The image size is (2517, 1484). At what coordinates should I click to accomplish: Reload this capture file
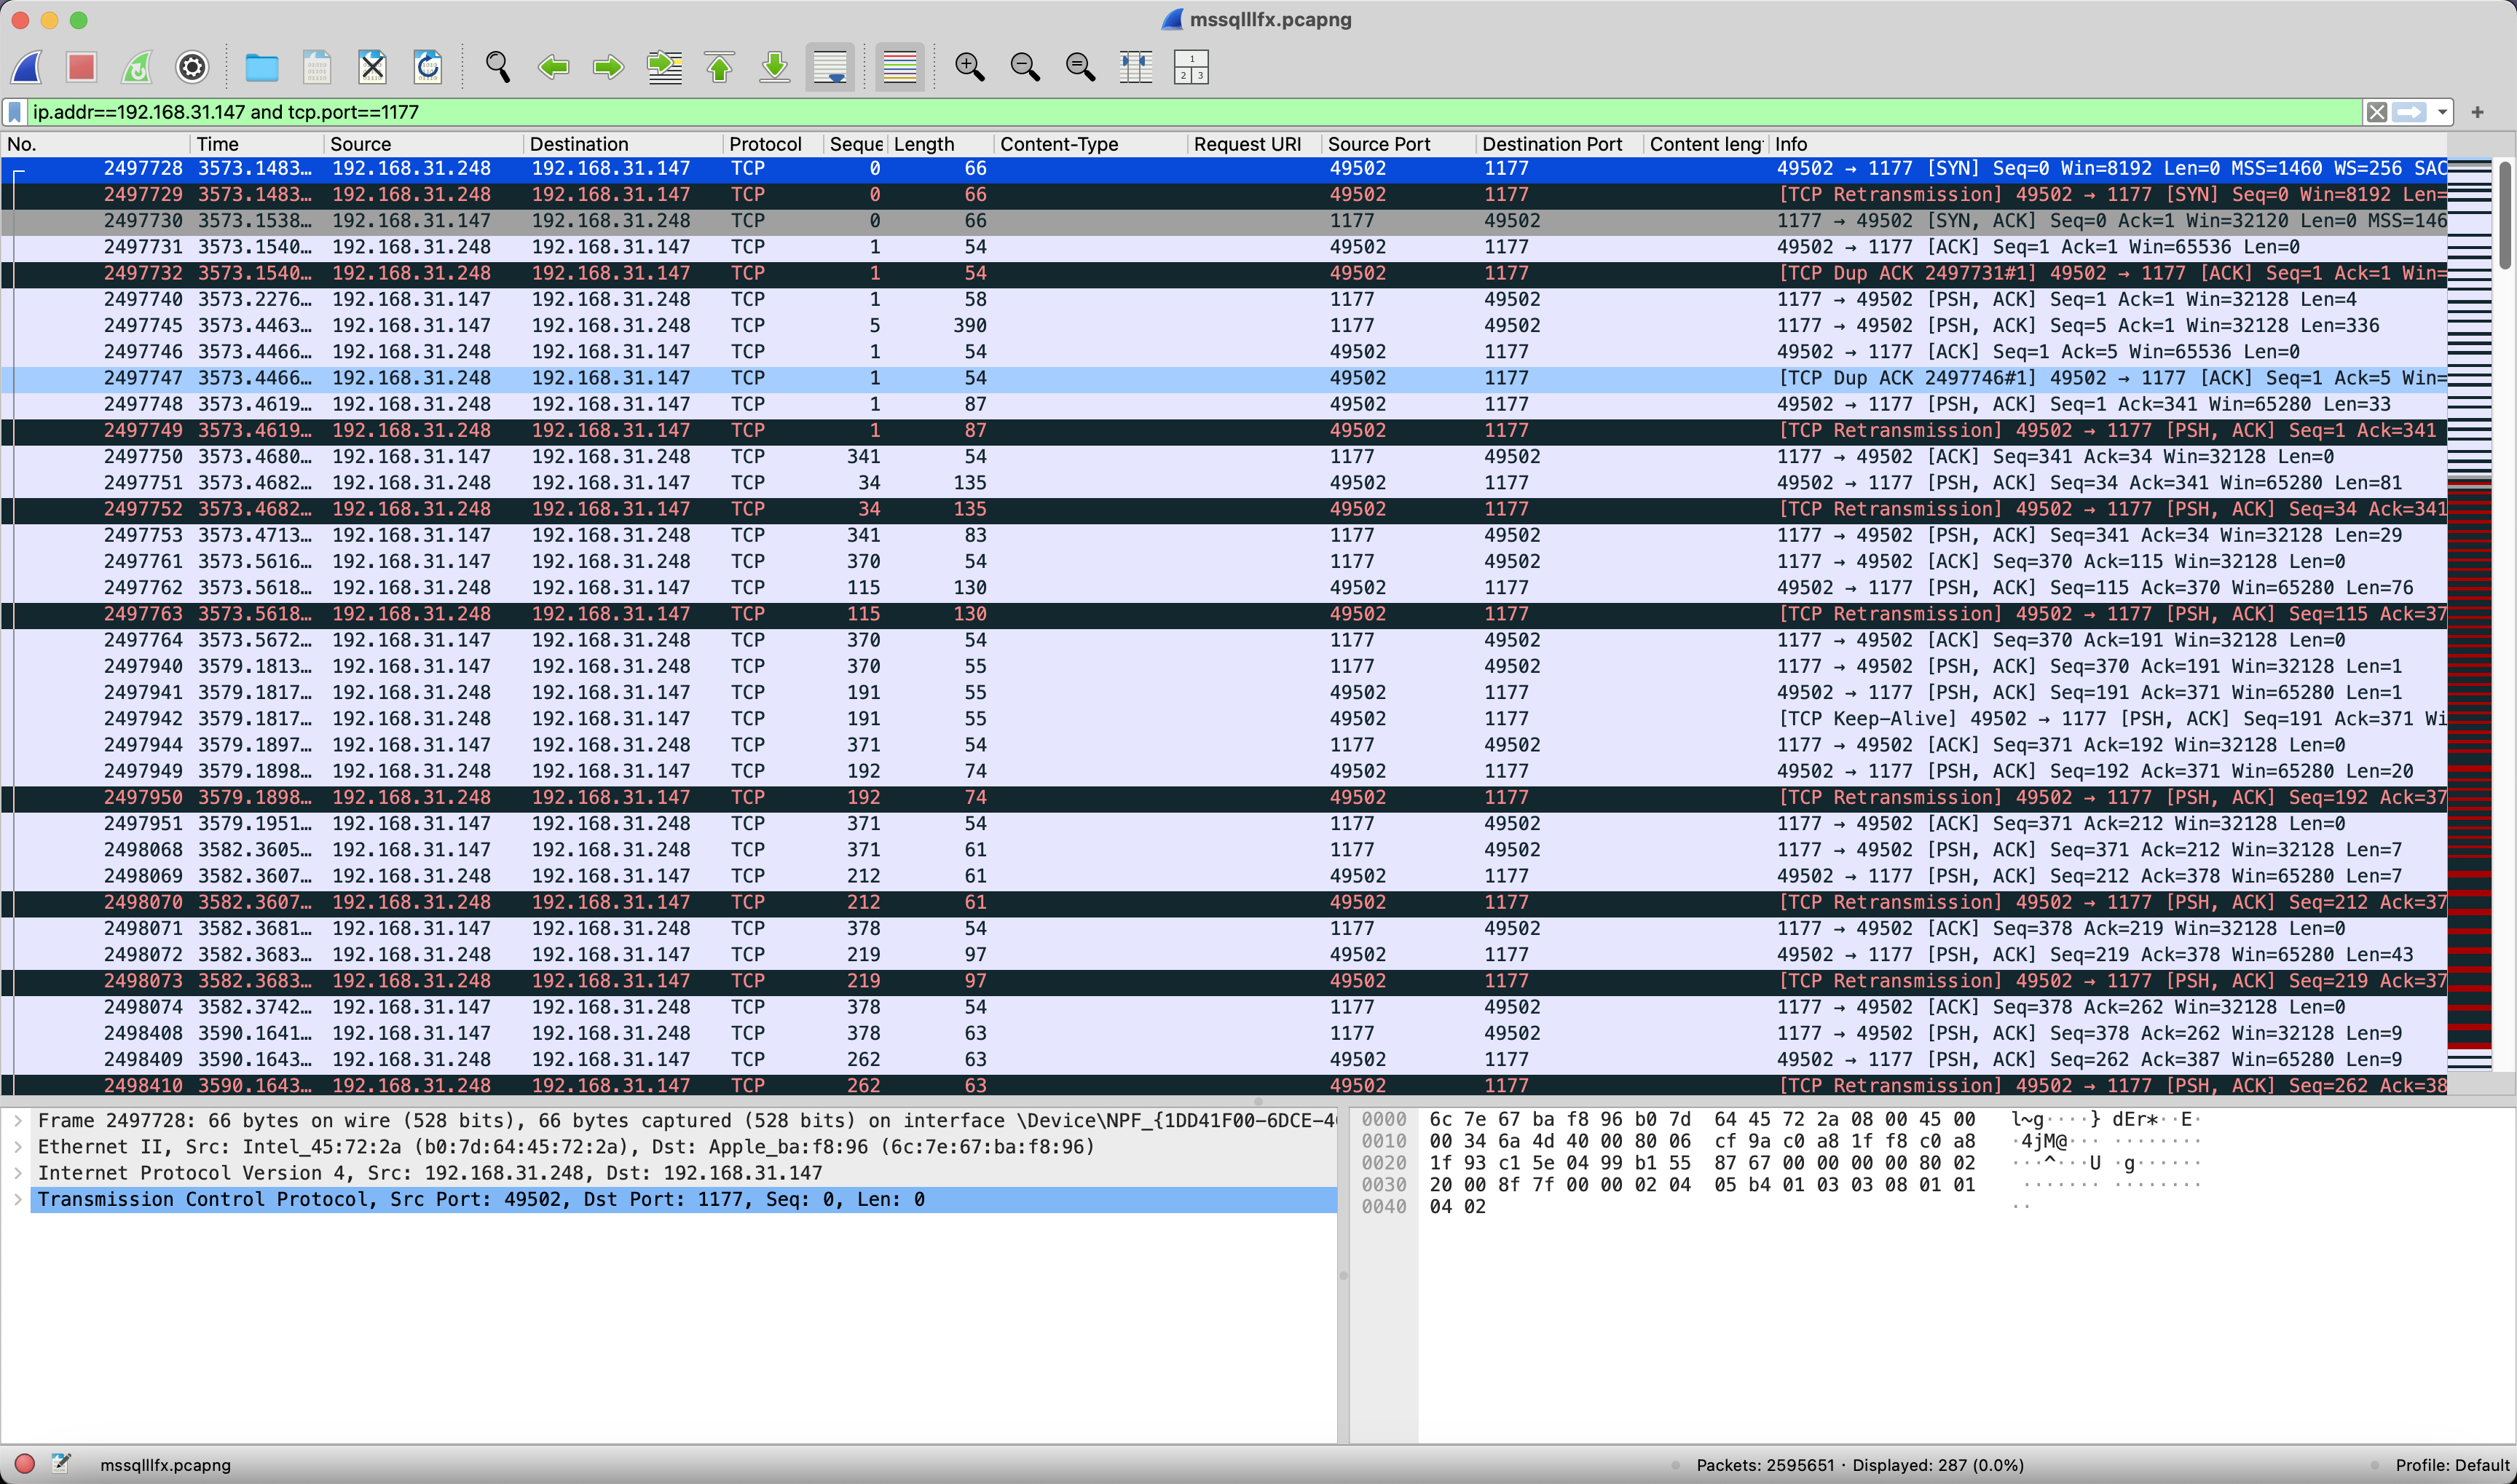tap(428, 67)
